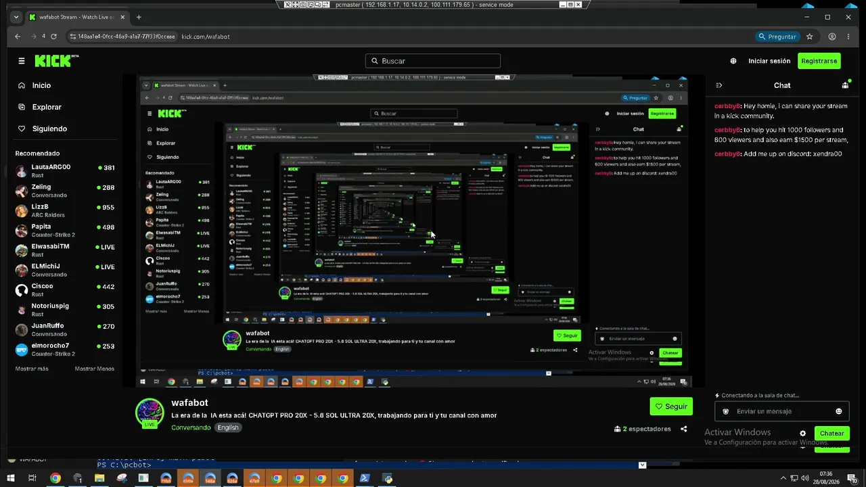Open the chat users list icon
Viewport: 866px width, 487px height.
pos(845,85)
